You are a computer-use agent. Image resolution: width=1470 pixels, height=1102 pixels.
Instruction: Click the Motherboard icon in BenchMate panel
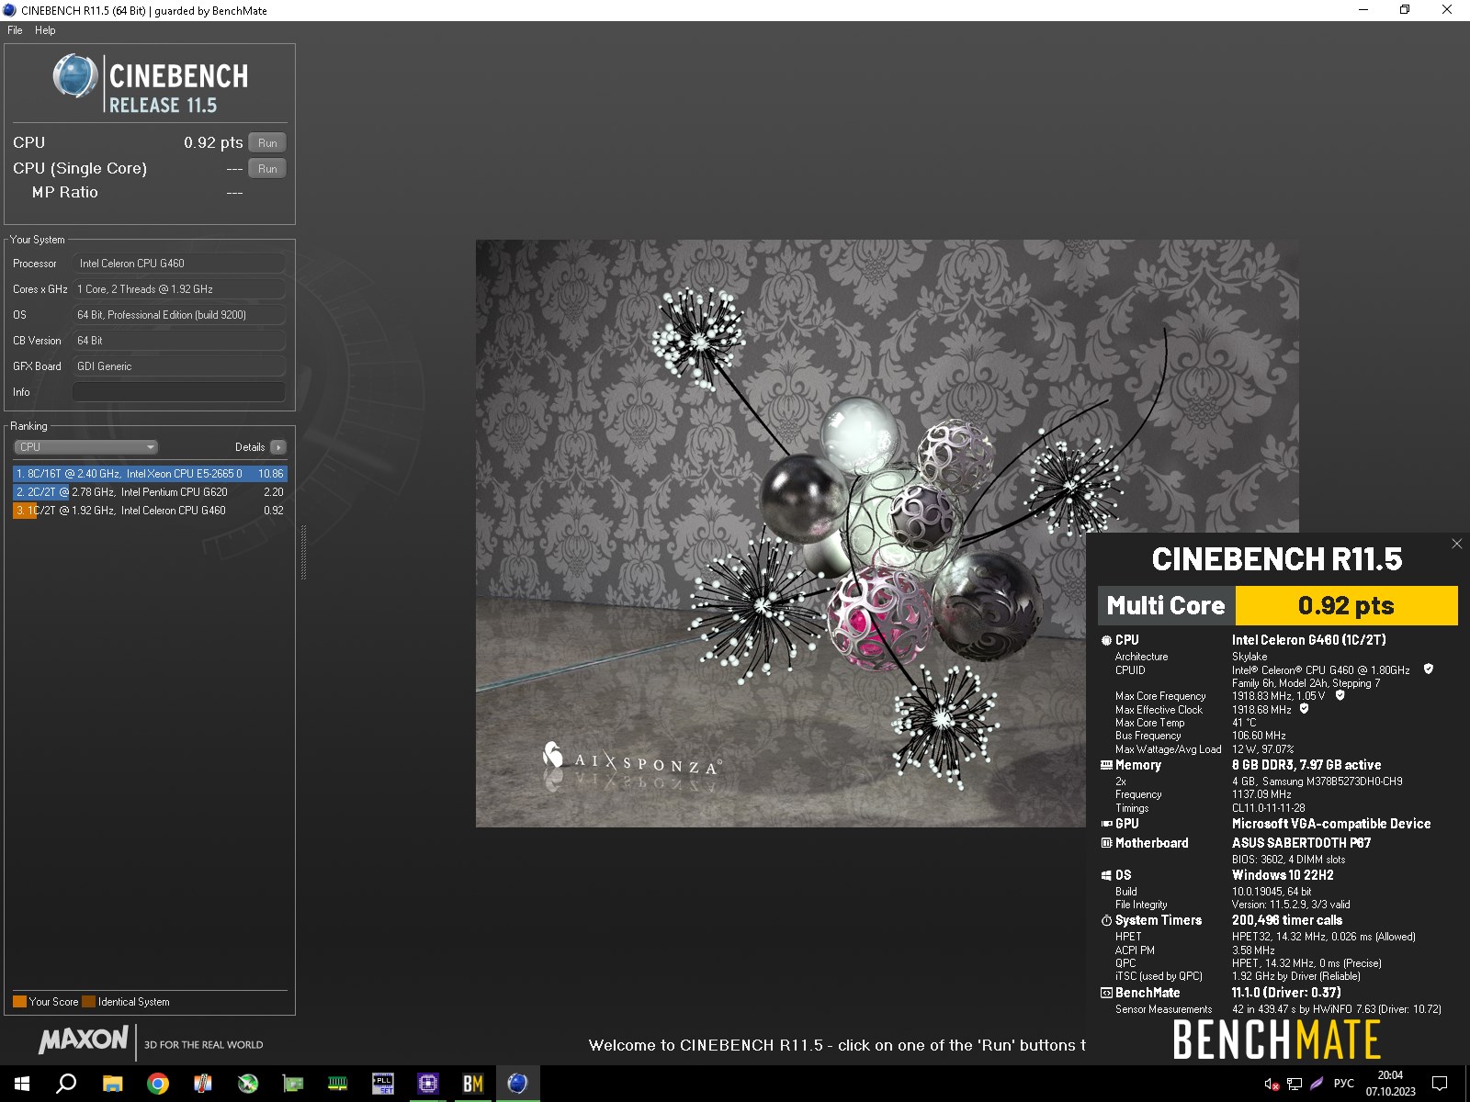[x=1106, y=843]
